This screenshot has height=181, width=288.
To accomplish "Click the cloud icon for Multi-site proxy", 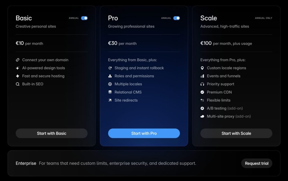I will pyautogui.click(x=202, y=116).
